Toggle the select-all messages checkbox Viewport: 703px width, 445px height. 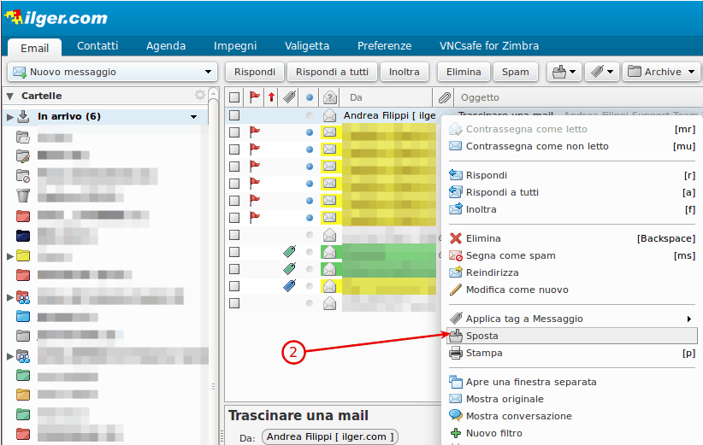coord(234,97)
